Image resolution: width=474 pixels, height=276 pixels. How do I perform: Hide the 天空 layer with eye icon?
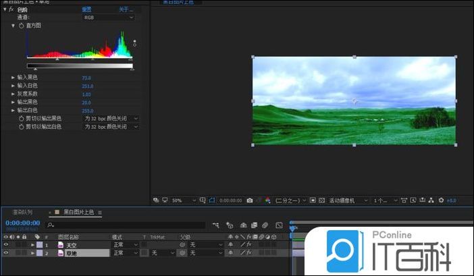7,244
